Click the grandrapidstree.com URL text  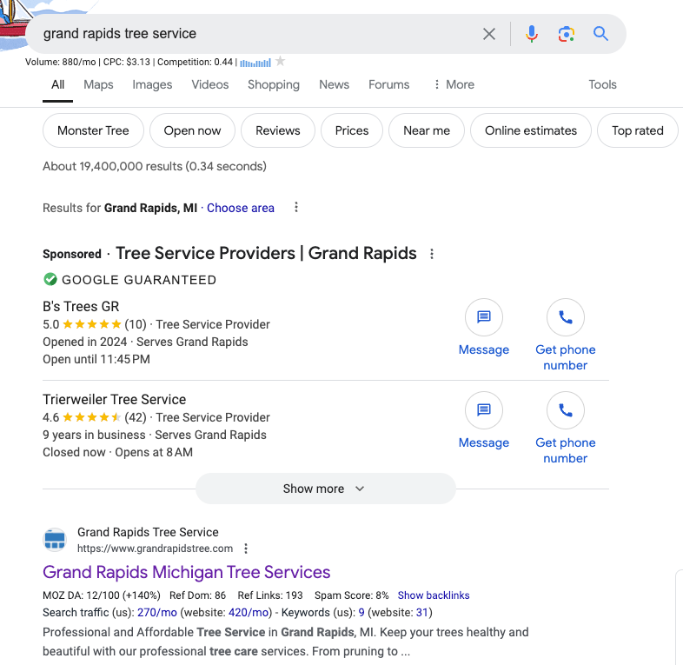(155, 549)
